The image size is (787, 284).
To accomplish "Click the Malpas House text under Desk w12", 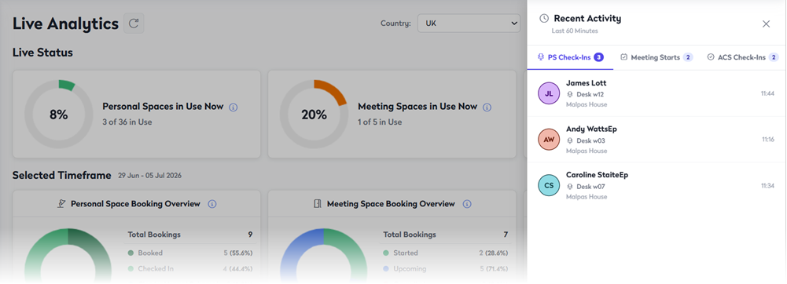I will [587, 104].
